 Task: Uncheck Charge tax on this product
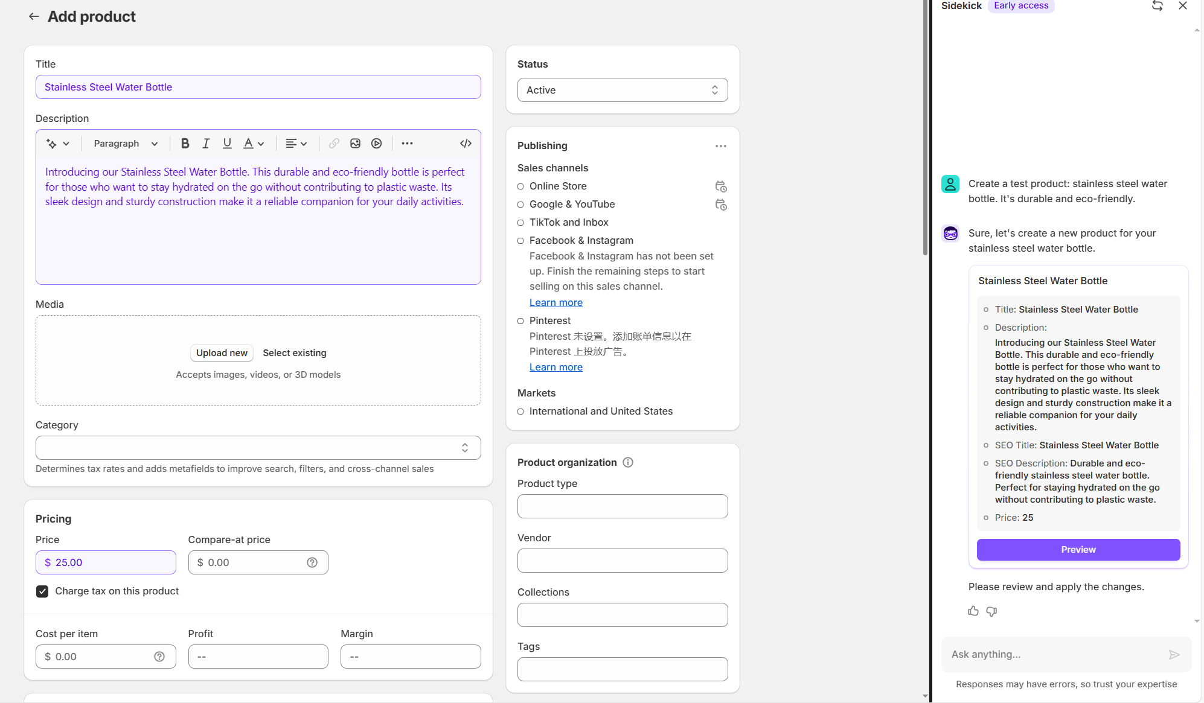coord(42,591)
